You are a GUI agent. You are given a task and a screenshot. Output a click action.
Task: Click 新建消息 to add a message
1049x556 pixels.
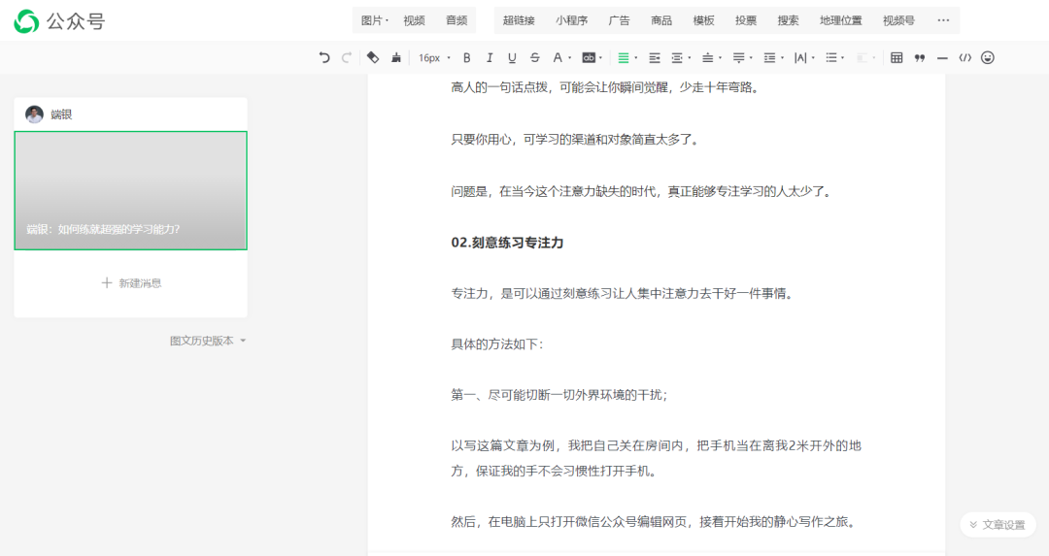[x=131, y=283]
